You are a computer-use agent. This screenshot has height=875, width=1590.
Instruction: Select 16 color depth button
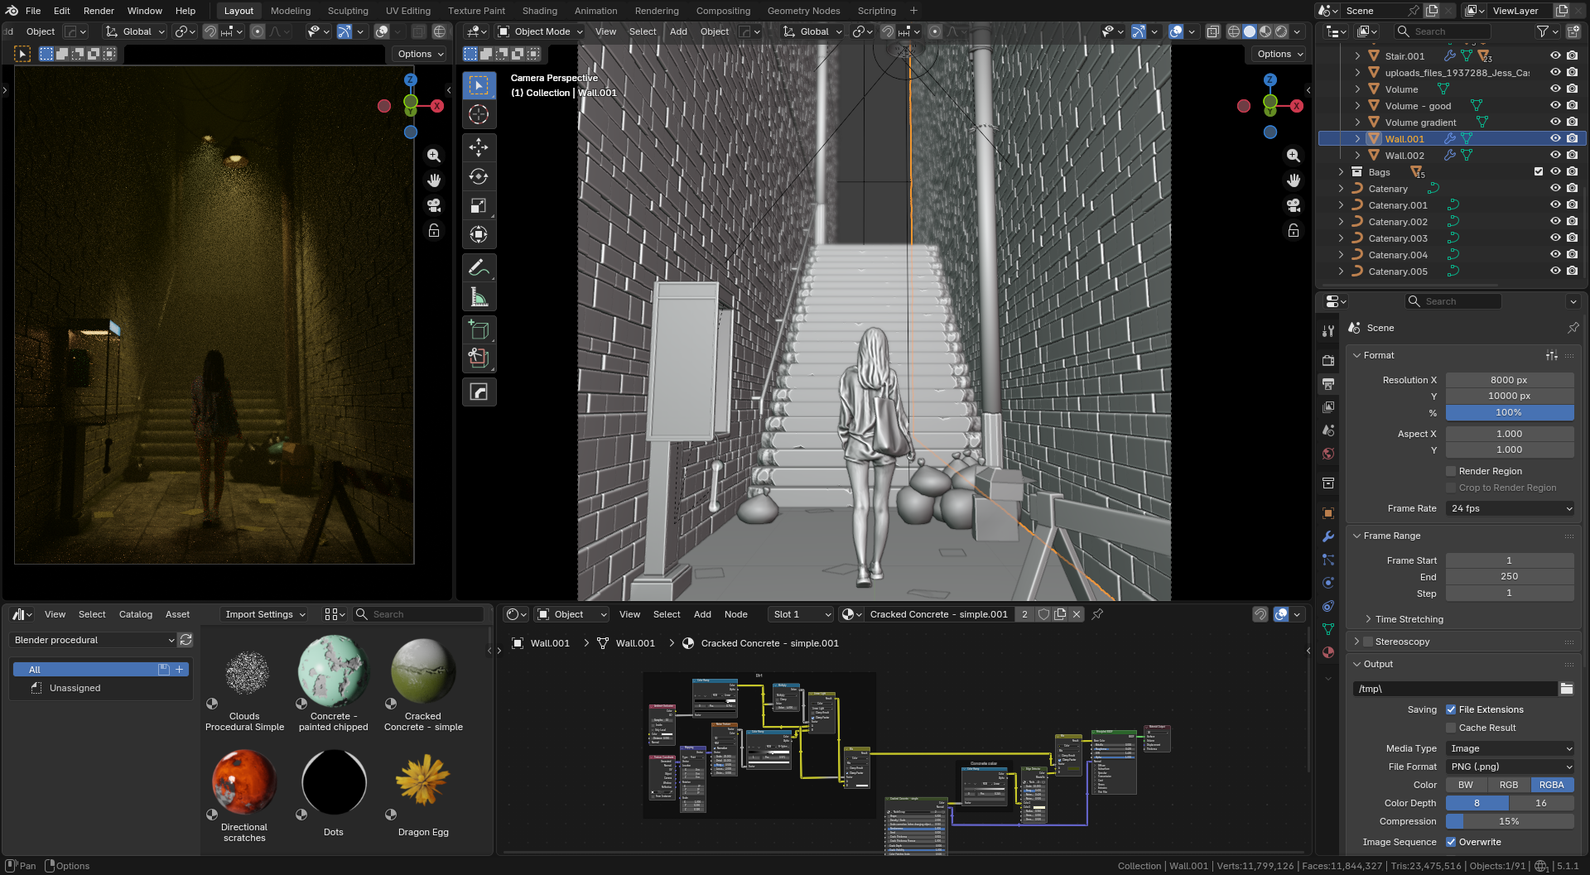tap(1541, 803)
